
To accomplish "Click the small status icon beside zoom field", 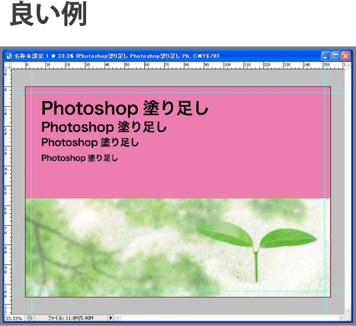I will pos(30,318).
